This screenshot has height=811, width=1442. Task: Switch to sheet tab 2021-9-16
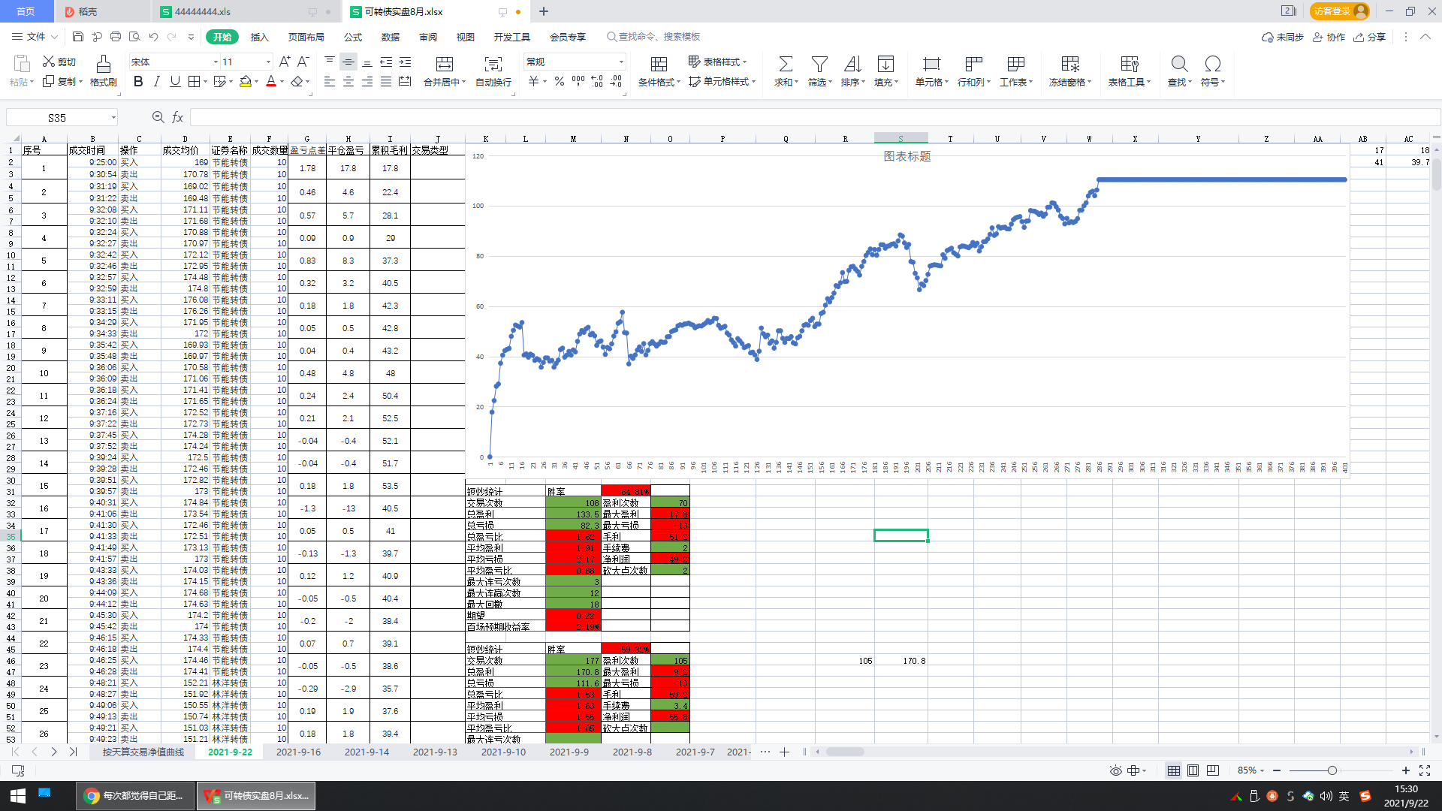pyautogui.click(x=298, y=752)
